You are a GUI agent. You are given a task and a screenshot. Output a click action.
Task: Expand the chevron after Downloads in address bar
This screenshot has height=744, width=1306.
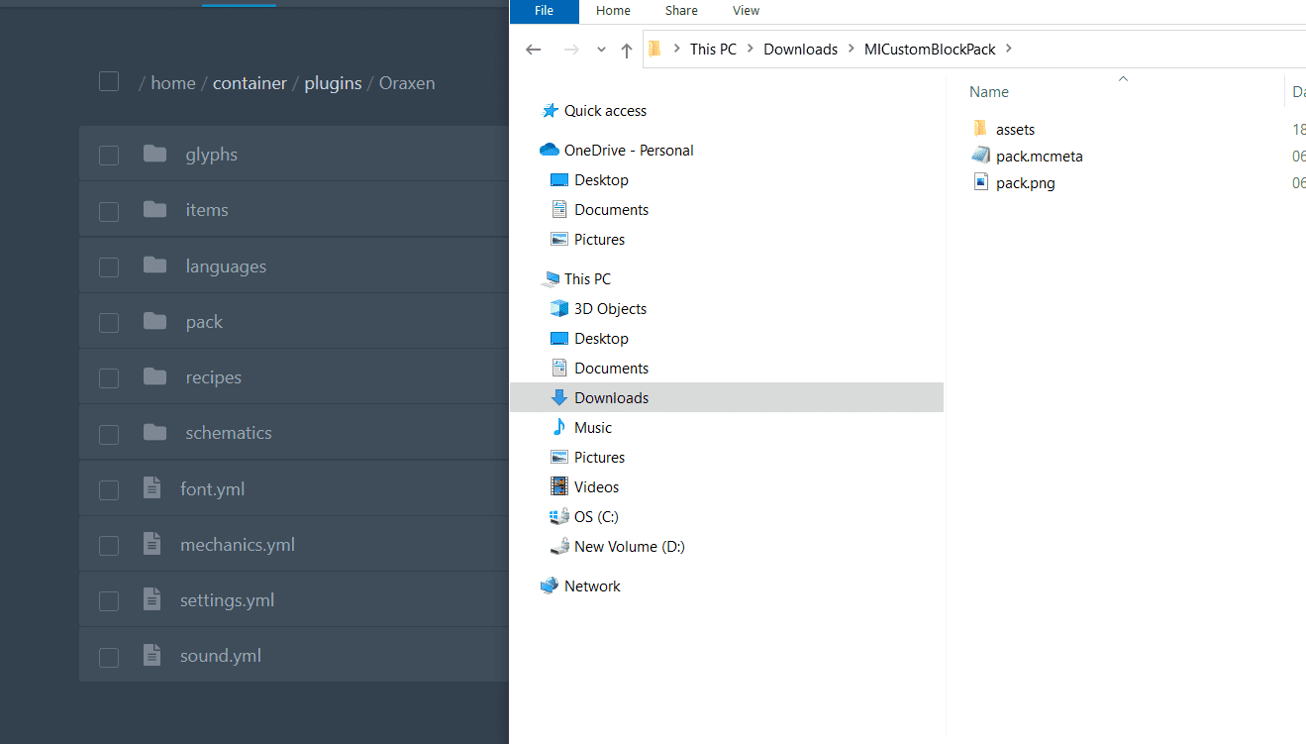click(x=851, y=50)
